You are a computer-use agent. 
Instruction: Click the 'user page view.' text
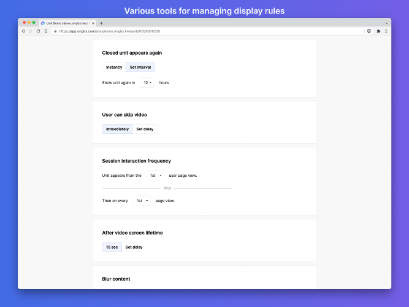[183, 176]
